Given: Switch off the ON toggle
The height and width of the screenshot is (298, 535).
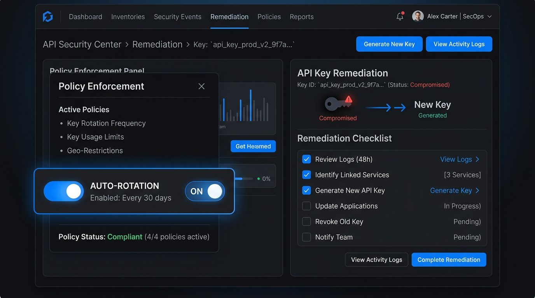Looking at the screenshot, I should click(205, 191).
